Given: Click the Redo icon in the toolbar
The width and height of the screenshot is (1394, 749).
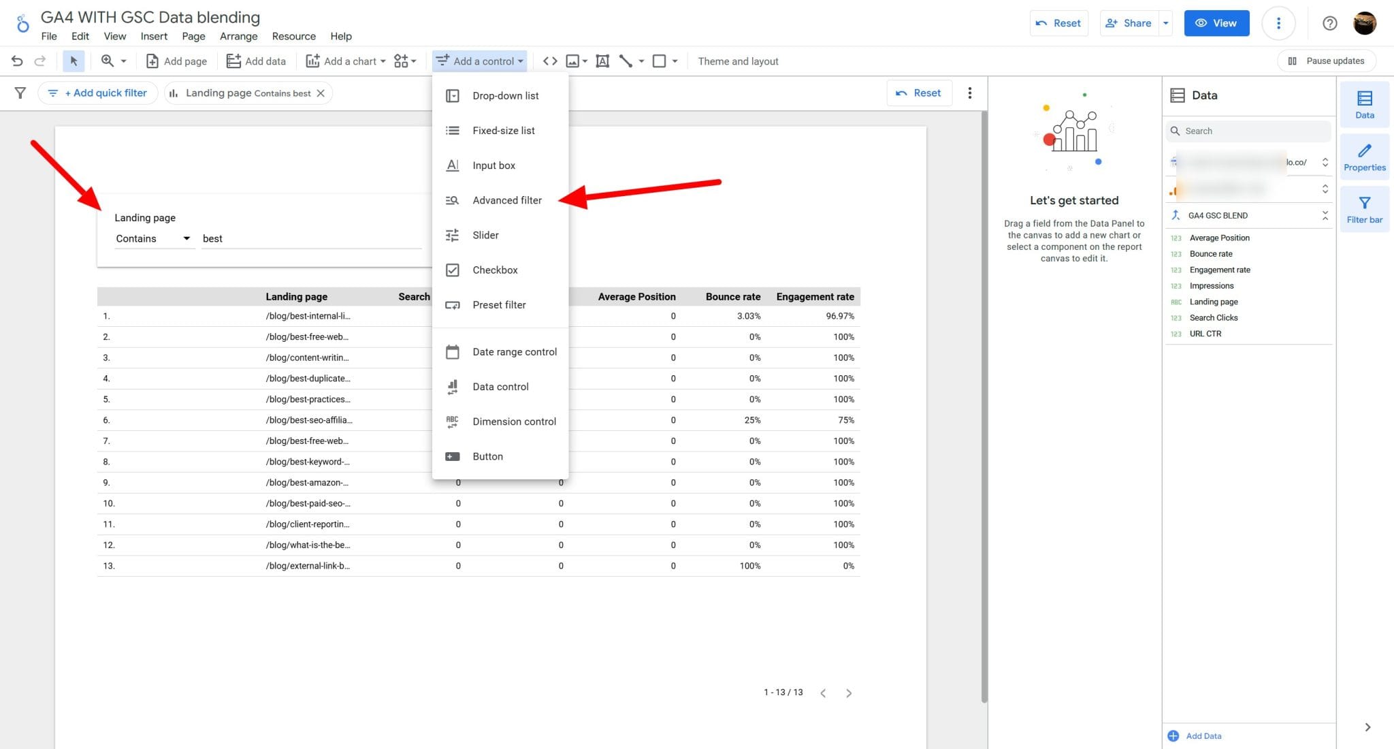Looking at the screenshot, I should coord(39,61).
